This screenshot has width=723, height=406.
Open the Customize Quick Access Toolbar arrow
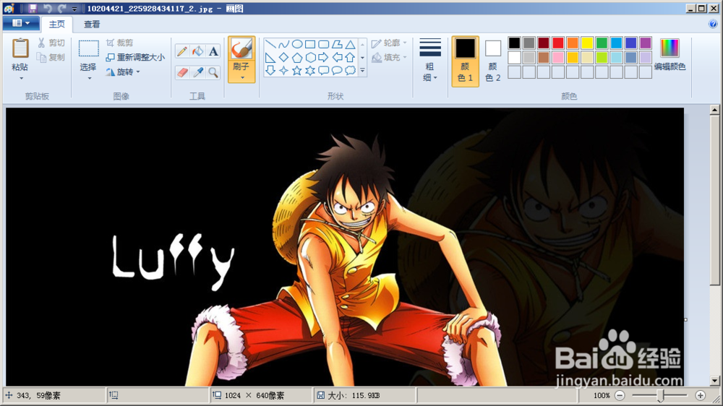[74, 9]
